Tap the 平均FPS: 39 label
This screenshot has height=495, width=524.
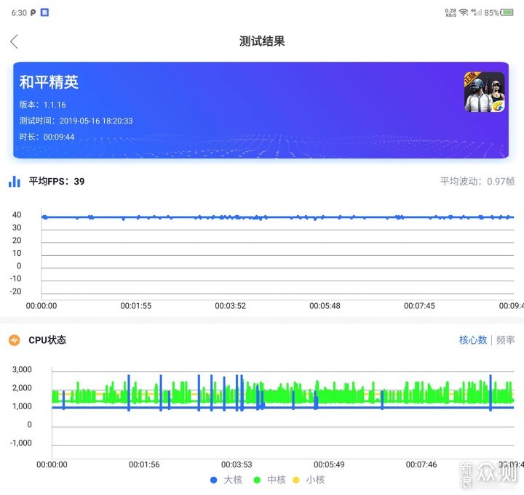(x=57, y=181)
